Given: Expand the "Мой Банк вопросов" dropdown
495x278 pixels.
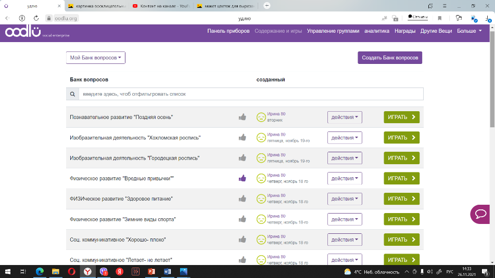Looking at the screenshot, I should click(x=96, y=58).
